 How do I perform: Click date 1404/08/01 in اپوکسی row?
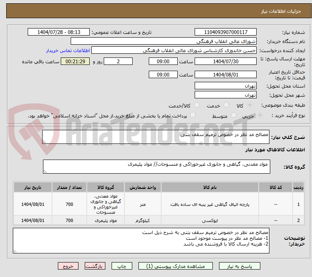click(x=33, y=221)
